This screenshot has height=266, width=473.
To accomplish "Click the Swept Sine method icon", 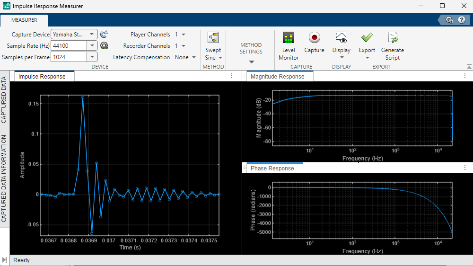I will point(213,38).
